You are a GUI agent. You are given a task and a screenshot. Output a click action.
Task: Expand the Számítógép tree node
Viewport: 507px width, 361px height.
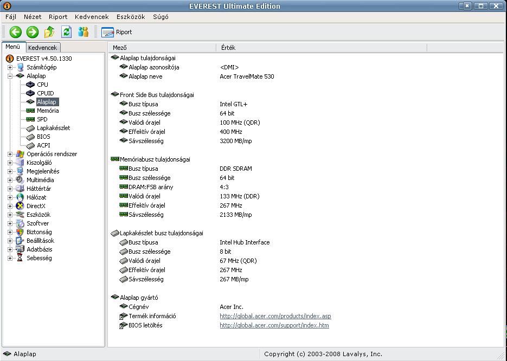pos(10,68)
